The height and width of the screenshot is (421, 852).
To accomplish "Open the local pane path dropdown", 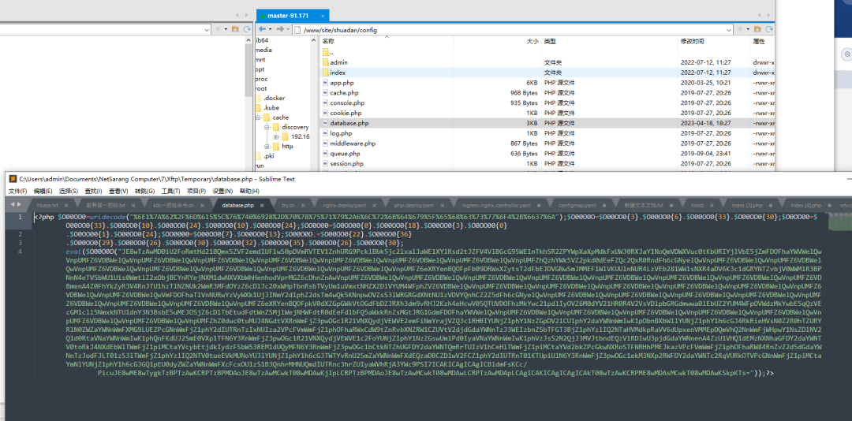I will click(x=207, y=30).
